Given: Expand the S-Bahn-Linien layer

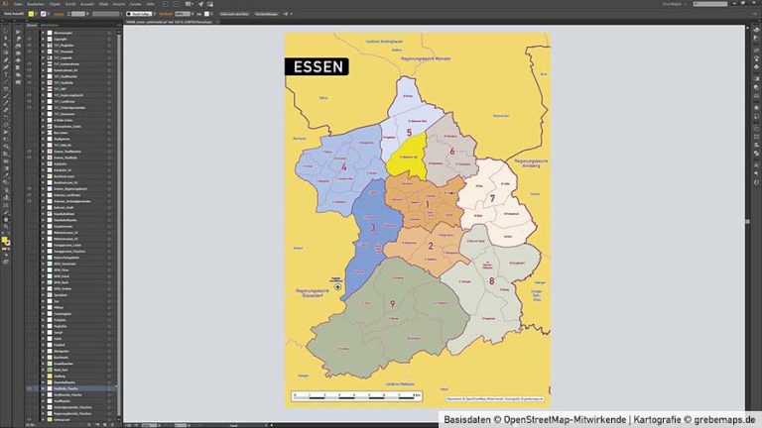Looking at the screenshot, I should pyautogui.click(x=43, y=120).
